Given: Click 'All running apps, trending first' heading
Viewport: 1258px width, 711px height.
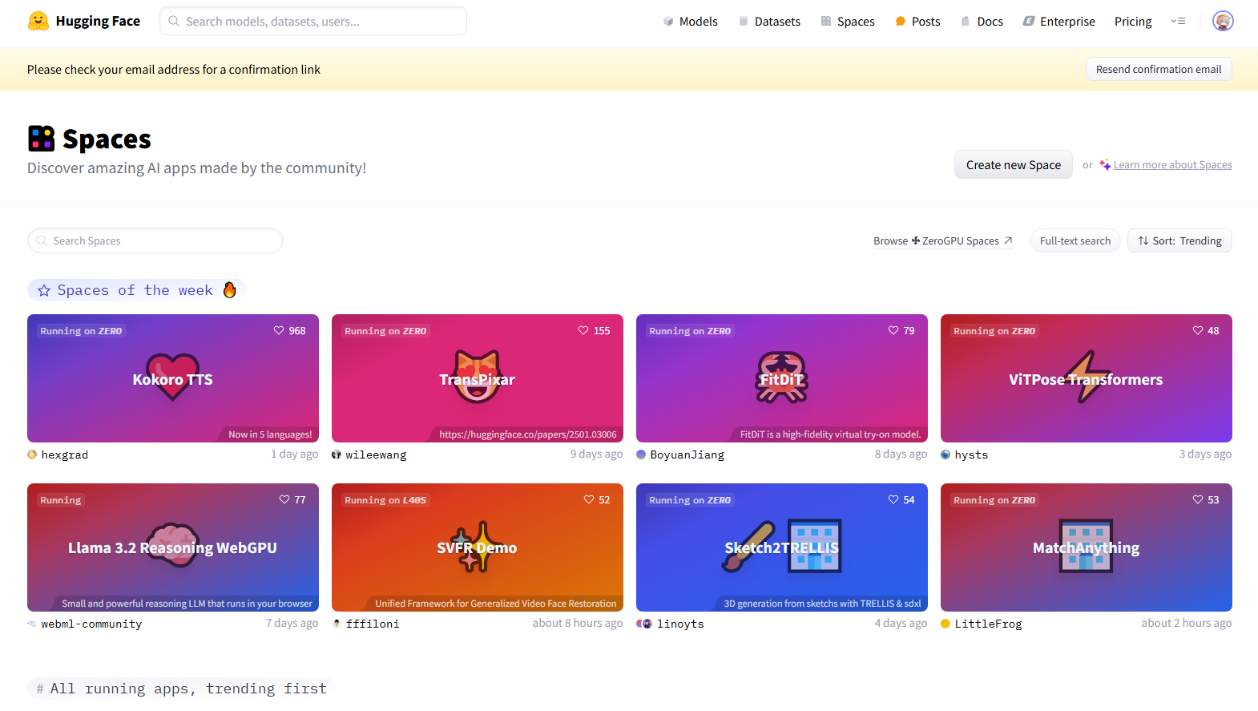Looking at the screenshot, I should click(x=181, y=689).
